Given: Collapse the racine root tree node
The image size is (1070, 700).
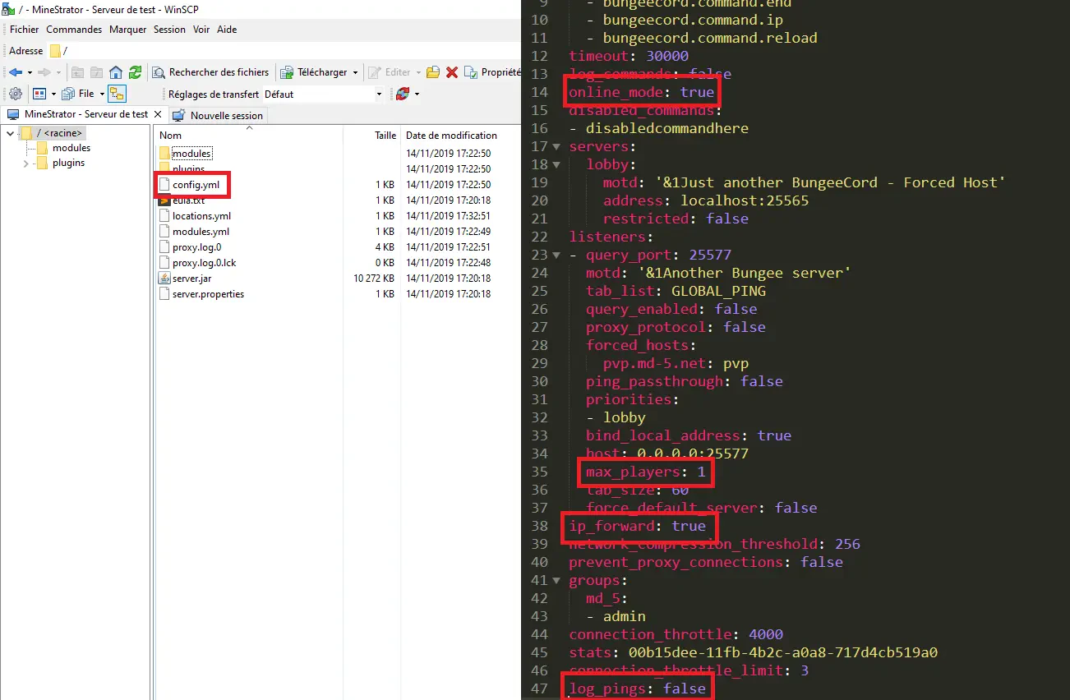Looking at the screenshot, I should [x=10, y=133].
